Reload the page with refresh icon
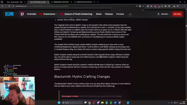Image resolution: width=187 pixels, height=105 pixels. coord(9,6)
